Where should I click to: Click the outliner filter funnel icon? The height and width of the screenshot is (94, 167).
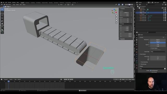pos(163,5)
